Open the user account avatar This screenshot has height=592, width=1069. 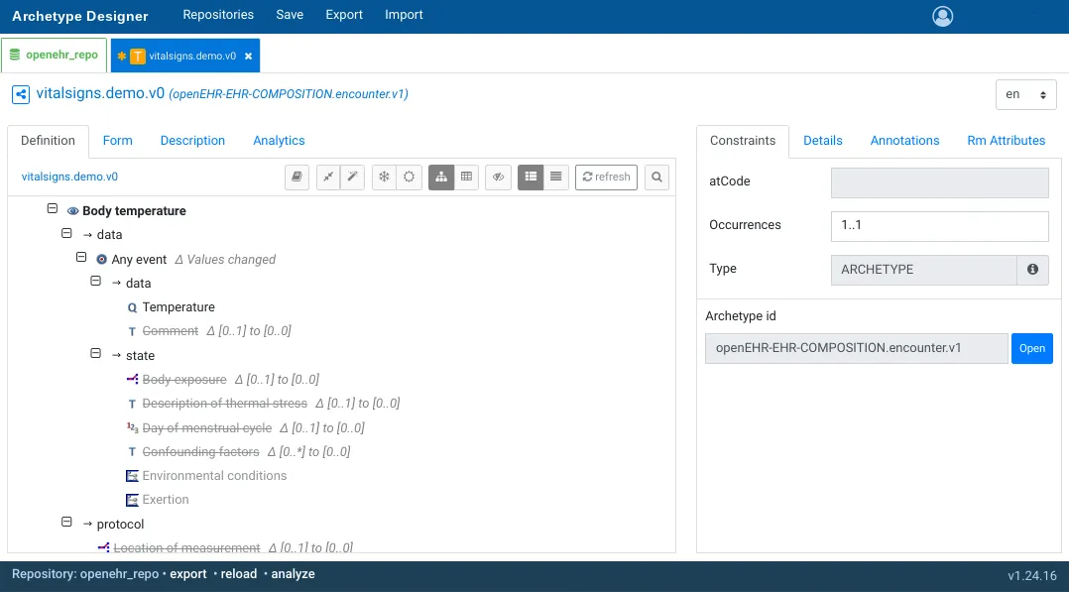pyautogui.click(x=942, y=16)
